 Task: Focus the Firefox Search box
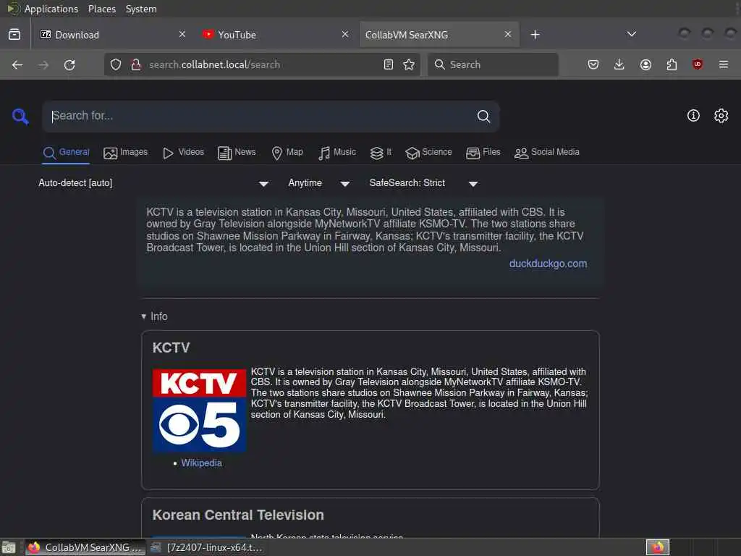tap(493, 64)
